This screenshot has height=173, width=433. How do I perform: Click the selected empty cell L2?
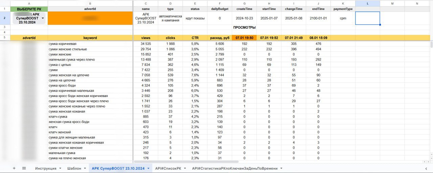pos(367,18)
